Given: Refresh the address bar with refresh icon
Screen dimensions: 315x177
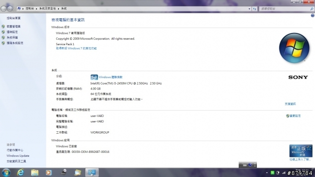Looking at the screenshot, I should click(254, 9).
